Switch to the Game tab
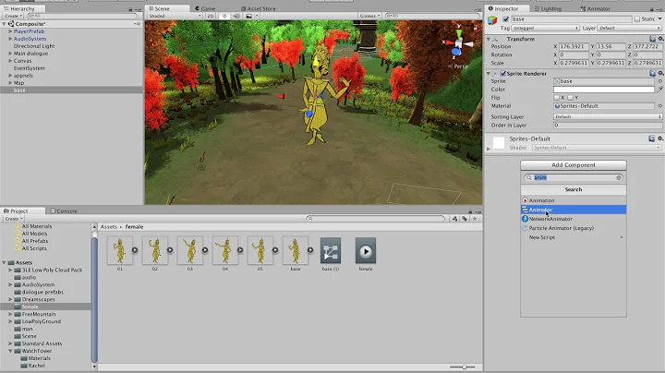The height and width of the screenshot is (373, 665). click(205, 8)
